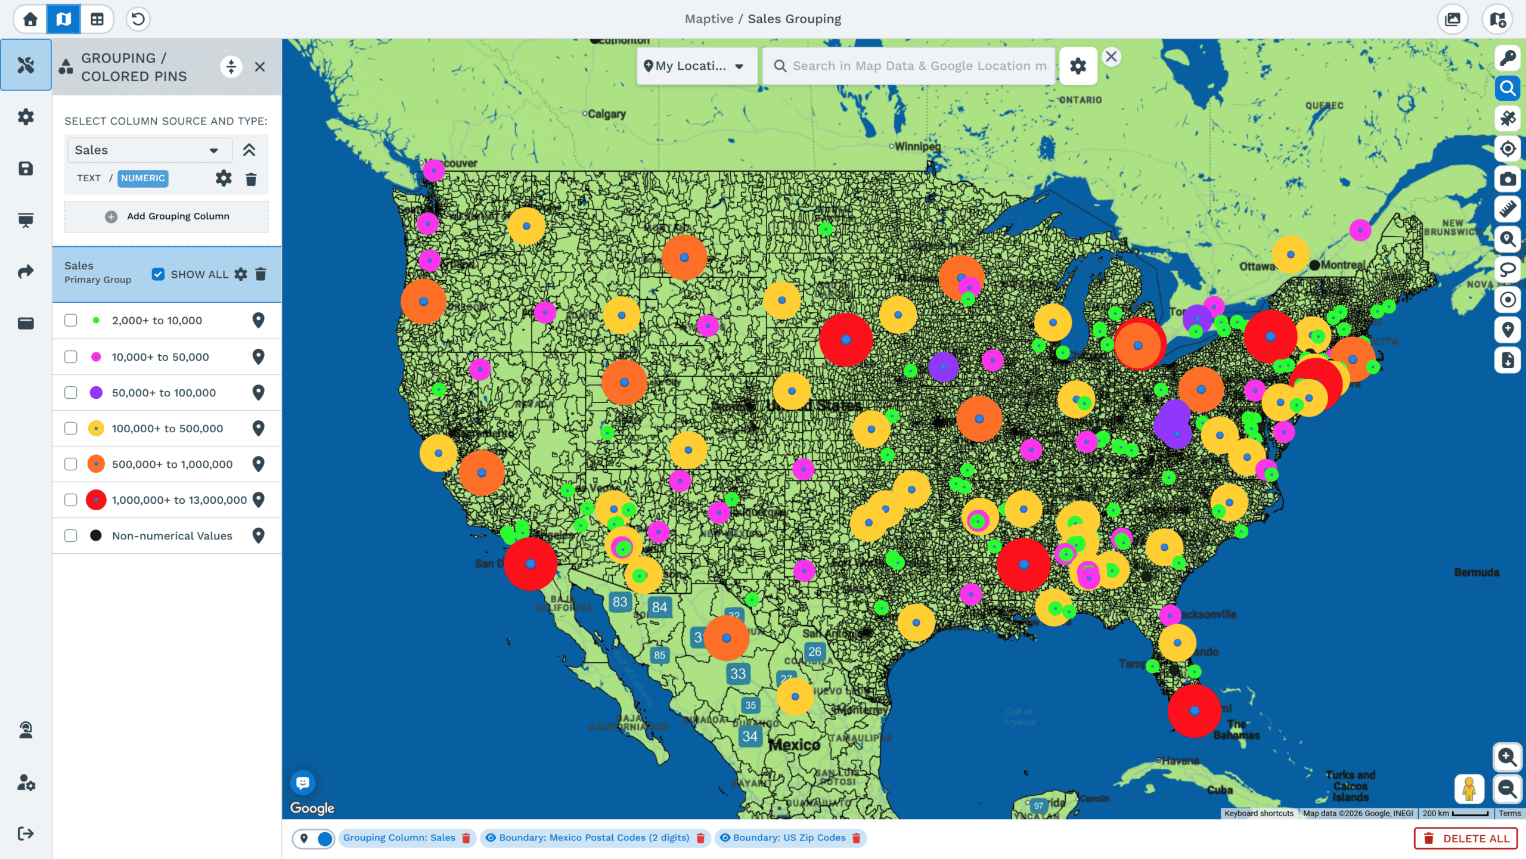The width and height of the screenshot is (1526, 859).
Task: Click the key/legend tool in right toolbar
Action: [x=1508, y=58]
